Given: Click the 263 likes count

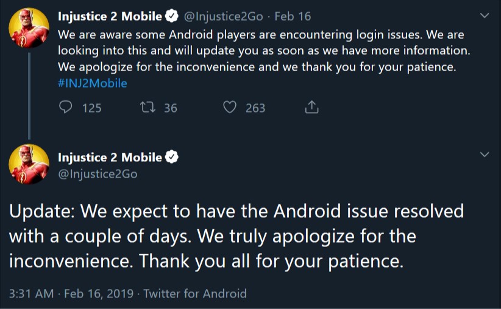Looking at the screenshot, I should [255, 108].
